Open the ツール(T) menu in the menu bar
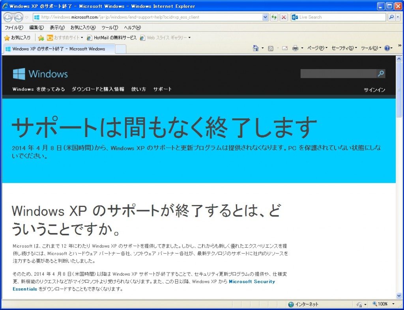 pyautogui.click(x=110, y=28)
